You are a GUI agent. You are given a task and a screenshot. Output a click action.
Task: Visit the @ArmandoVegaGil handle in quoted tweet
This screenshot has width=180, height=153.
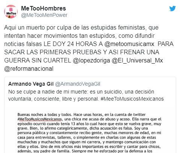[78, 84]
